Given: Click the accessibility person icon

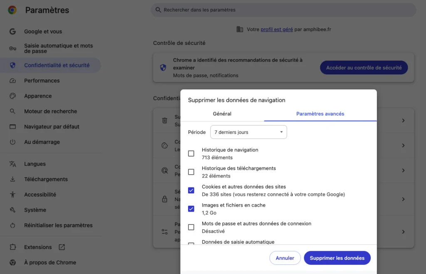Looking at the screenshot, I should point(12,195).
